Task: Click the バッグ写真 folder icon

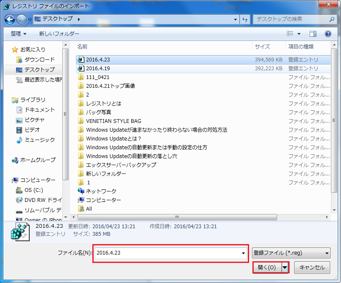Action: click(x=81, y=112)
